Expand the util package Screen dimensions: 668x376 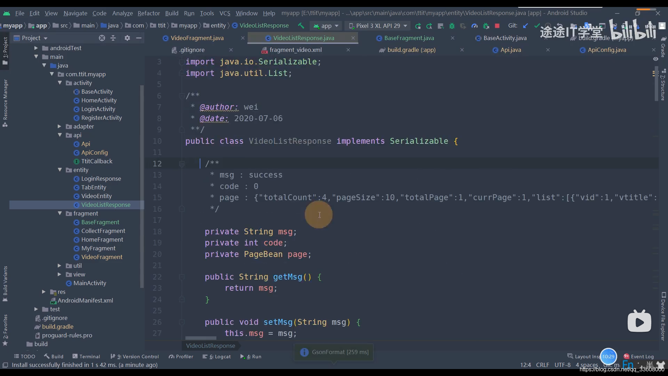pos(59,266)
